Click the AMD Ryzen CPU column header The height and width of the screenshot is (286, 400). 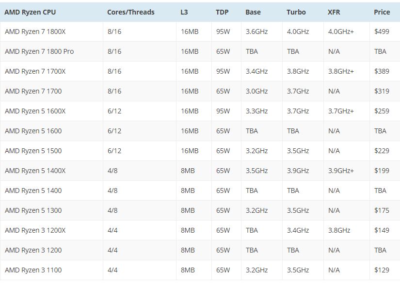coord(30,12)
